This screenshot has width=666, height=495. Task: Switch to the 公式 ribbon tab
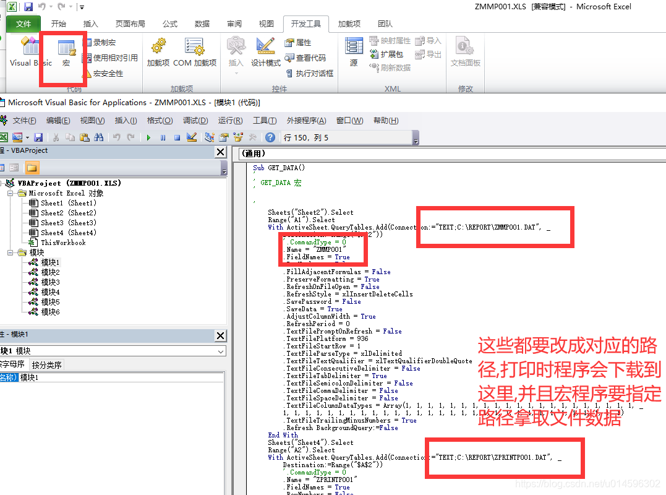(170, 24)
